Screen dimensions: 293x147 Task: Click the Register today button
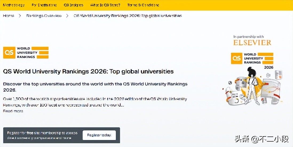coord(99,135)
